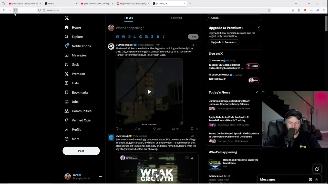Screen dimensions: 328x184
Task: Compose new message icon in Messages bar
Action: click(310, 180)
